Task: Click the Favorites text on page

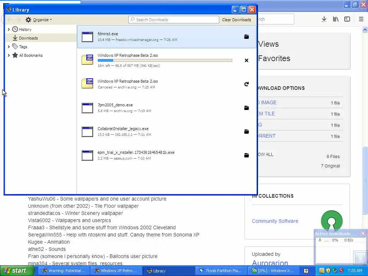Action: pos(274,59)
